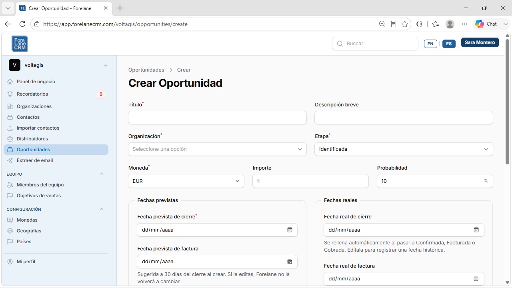
Task: Open Objetivos de ventas page
Action: [56, 196]
